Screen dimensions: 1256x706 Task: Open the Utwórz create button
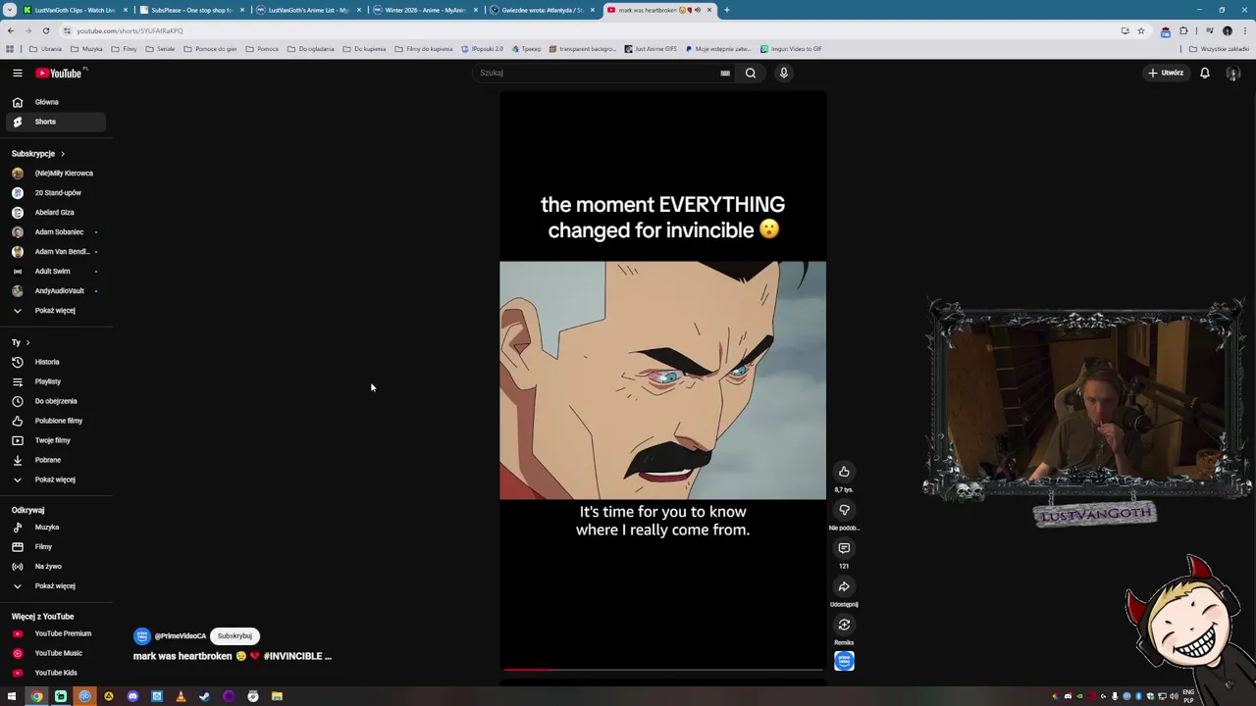pos(1167,73)
